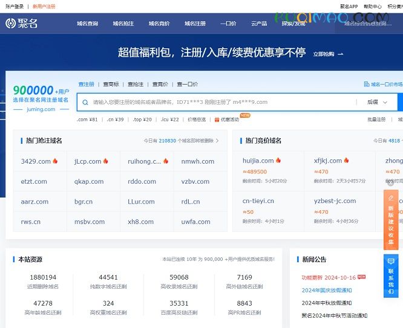Close the floating orange side widget

[x=391, y=183]
